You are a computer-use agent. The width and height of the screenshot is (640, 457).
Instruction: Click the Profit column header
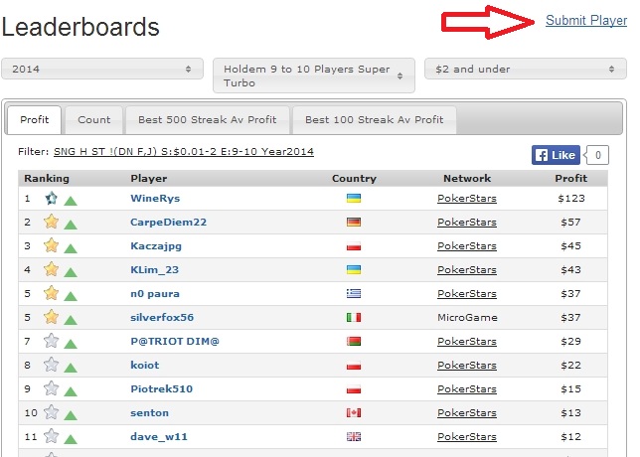[570, 178]
